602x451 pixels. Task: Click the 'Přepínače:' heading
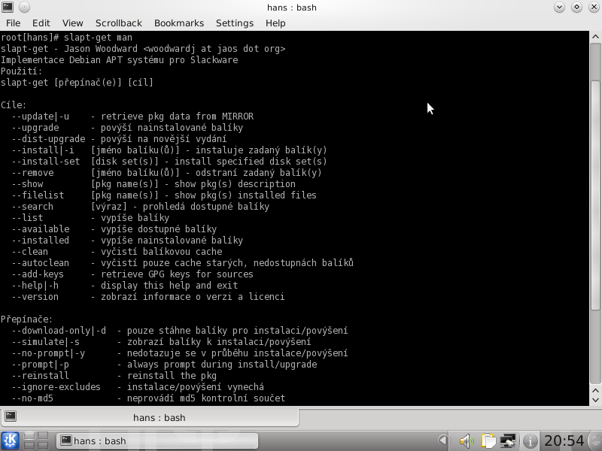(26, 319)
